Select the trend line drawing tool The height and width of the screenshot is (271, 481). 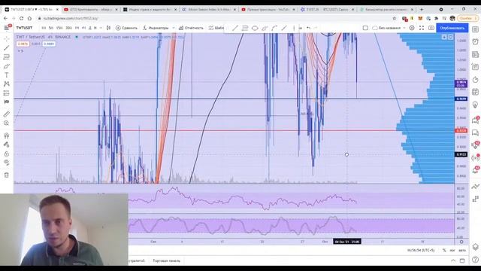pyautogui.click(x=7, y=48)
